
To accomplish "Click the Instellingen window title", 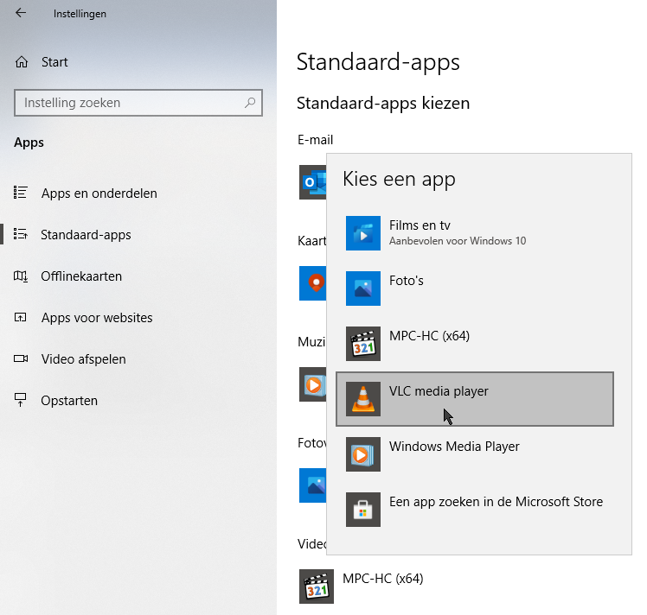I will (x=80, y=14).
